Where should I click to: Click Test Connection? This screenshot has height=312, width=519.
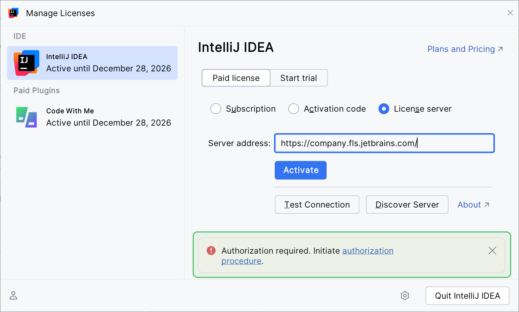pyautogui.click(x=316, y=204)
